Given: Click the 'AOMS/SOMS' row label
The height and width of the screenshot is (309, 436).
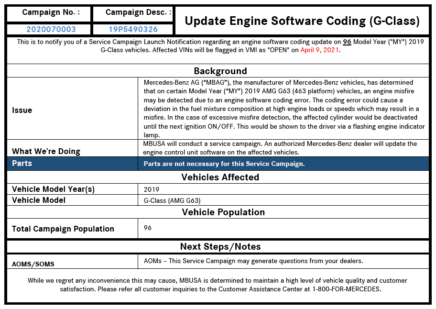Looking at the screenshot, I should tap(33, 264).
